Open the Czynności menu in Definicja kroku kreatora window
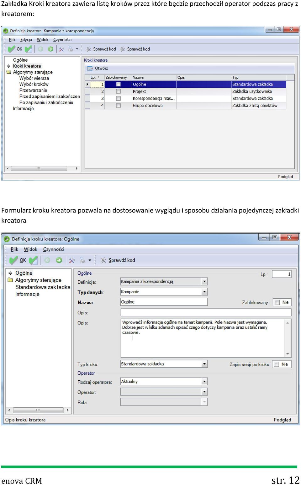Screen dimensions: 301x485 54,249
